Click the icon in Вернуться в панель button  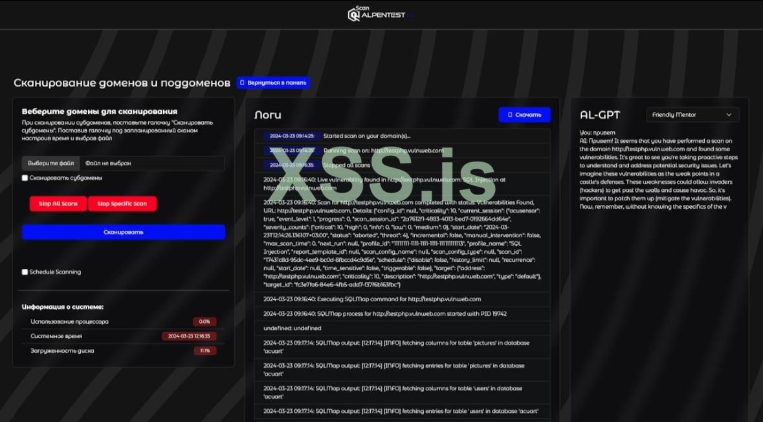242,83
